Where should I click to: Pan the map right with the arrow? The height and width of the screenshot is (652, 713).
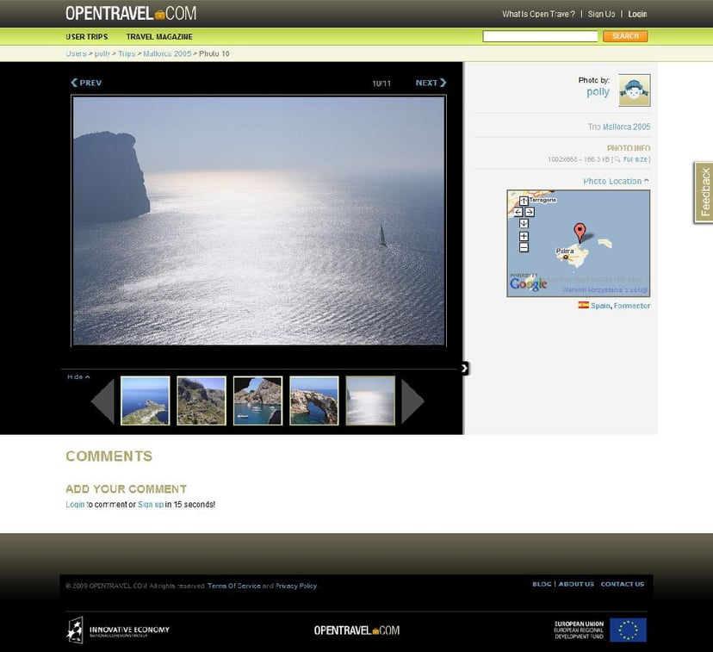pos(530,212)
